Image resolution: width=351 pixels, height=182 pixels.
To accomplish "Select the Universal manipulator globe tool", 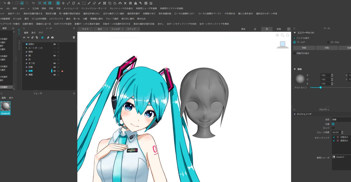I will coord(58,3).
